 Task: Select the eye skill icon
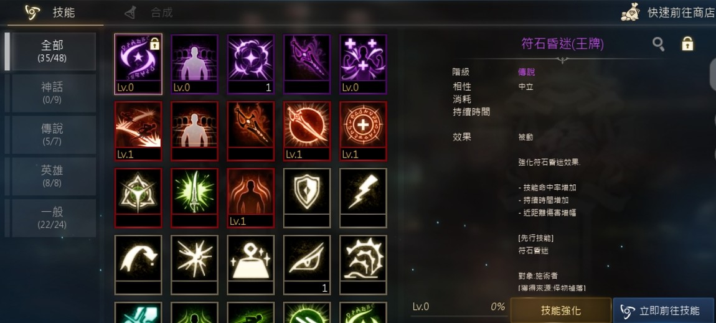(x=307, y=264)
